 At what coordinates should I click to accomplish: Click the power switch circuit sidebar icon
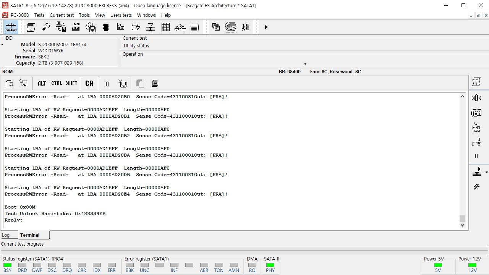pos(476,142)
